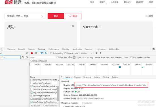Open the Performance tab
Screen dimensions: 156x107
tap(54, 49)
